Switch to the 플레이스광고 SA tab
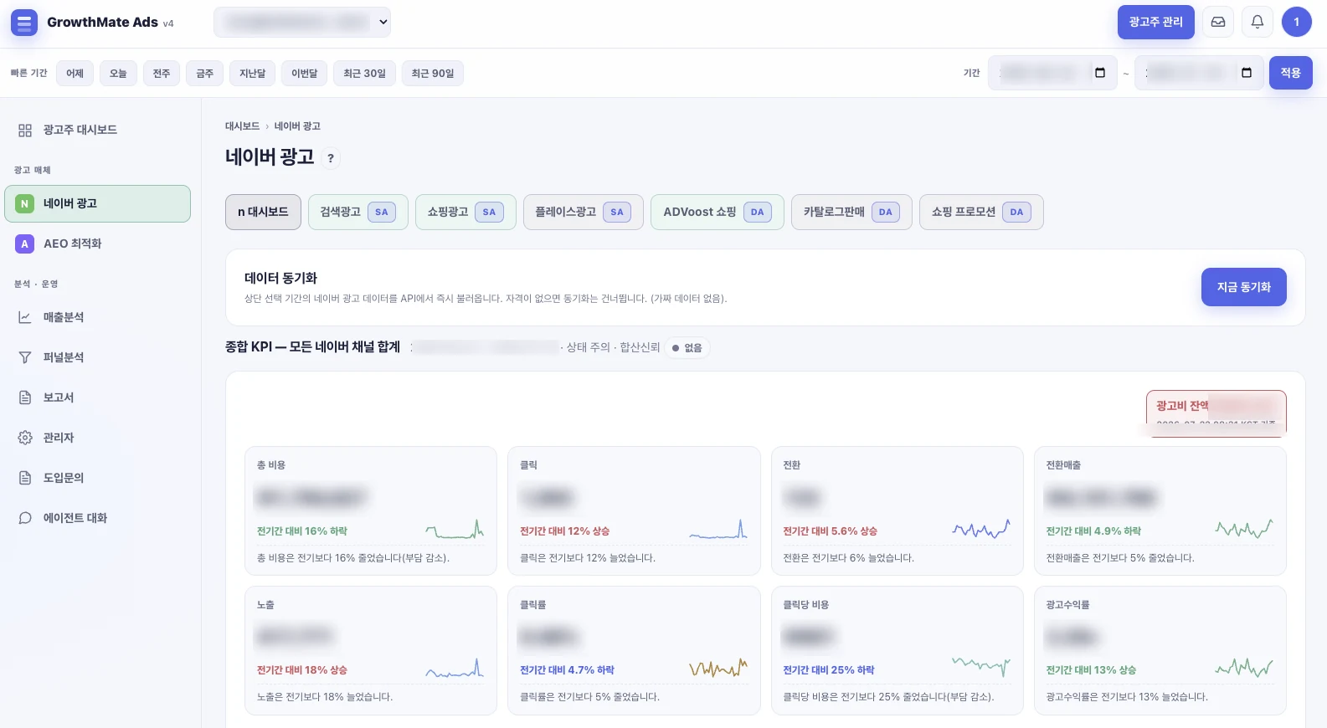 click(583, 213)
